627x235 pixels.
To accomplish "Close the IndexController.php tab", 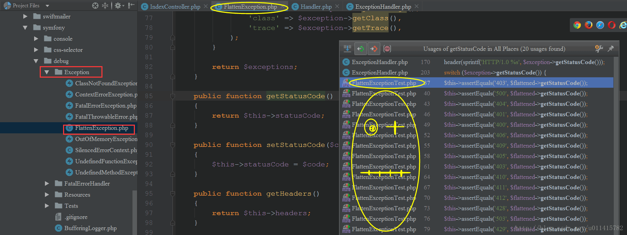I will pos(206,6).
